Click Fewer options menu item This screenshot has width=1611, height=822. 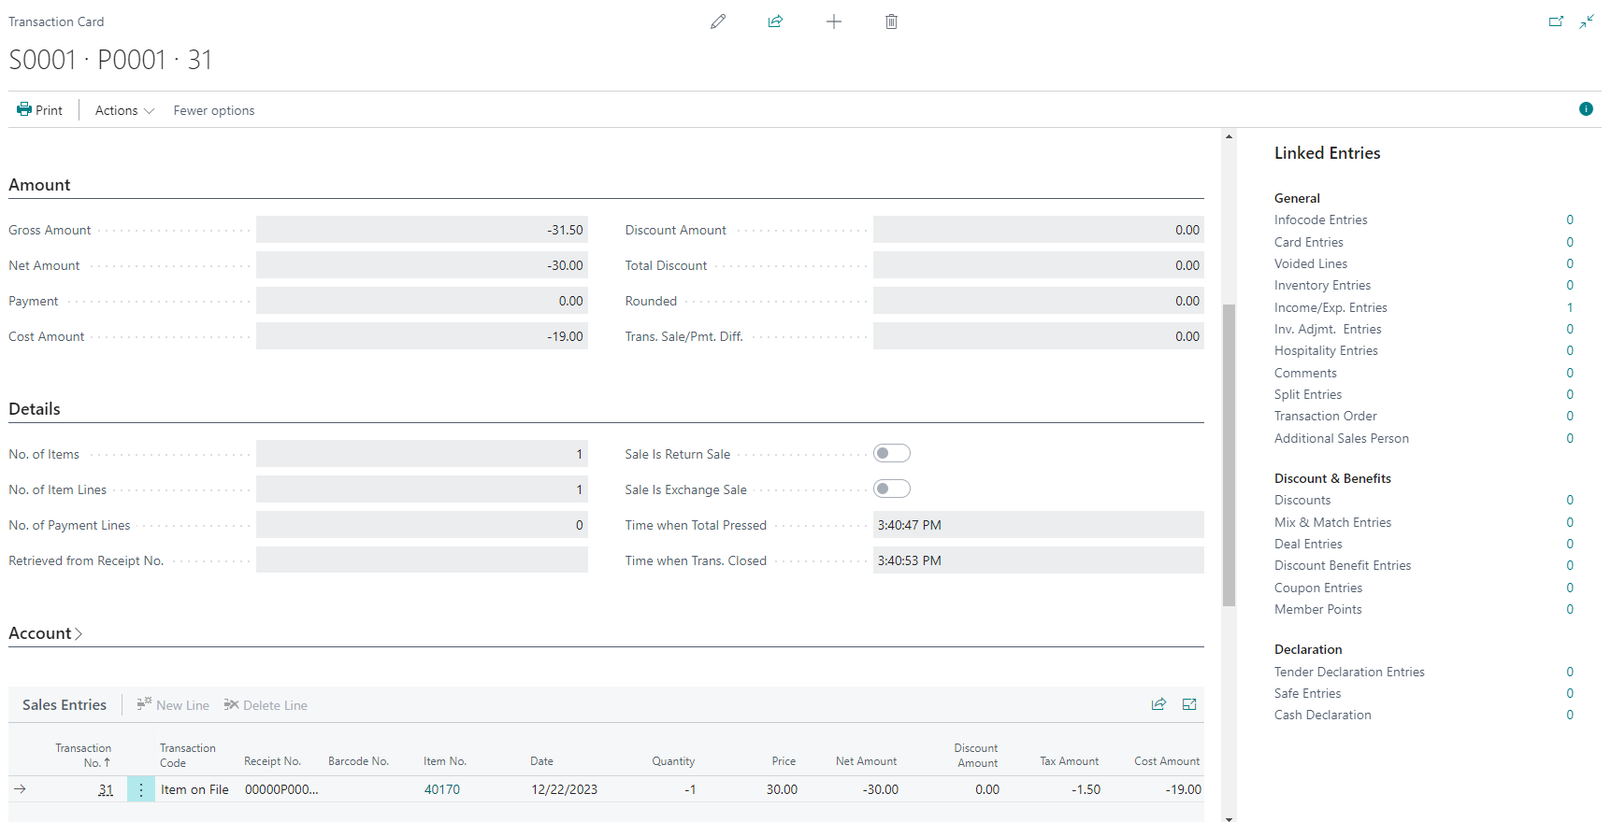214,110
